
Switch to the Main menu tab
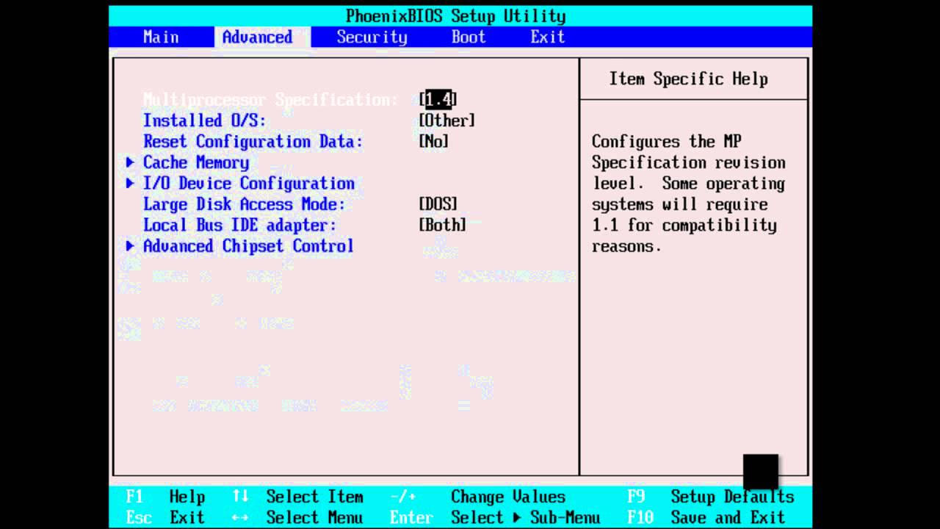161,37
